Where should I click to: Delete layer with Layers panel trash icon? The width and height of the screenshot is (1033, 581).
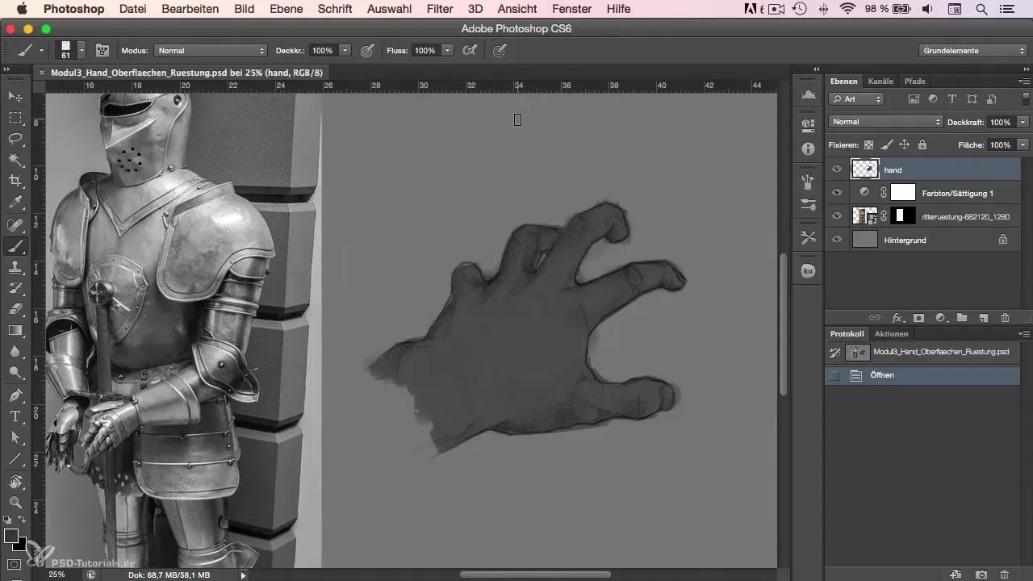(x=1005, y=318)
